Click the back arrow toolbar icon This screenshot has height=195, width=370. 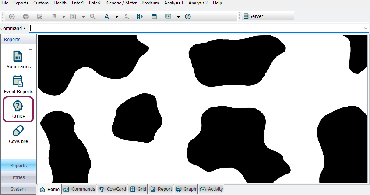click(12, 16)
